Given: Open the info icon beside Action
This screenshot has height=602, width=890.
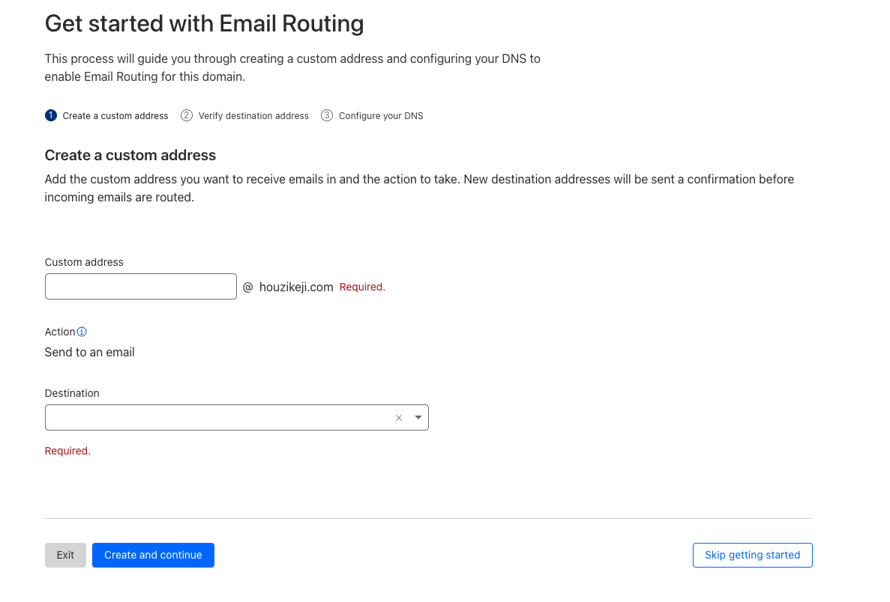Looking at the screenshot, I should 82,332.
